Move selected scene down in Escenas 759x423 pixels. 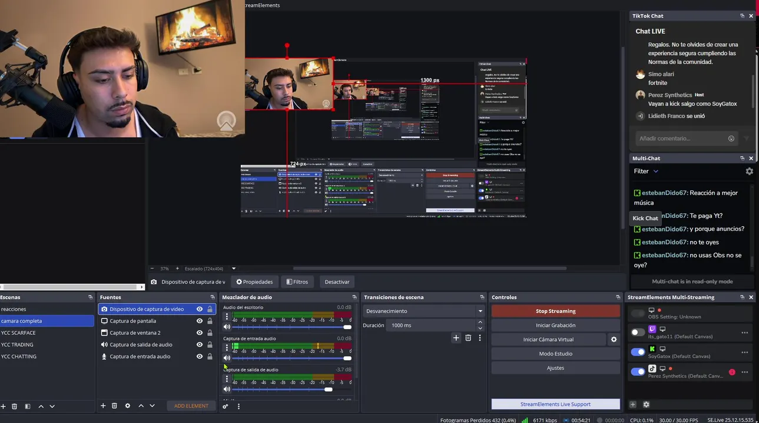click(x=52, y=406)
